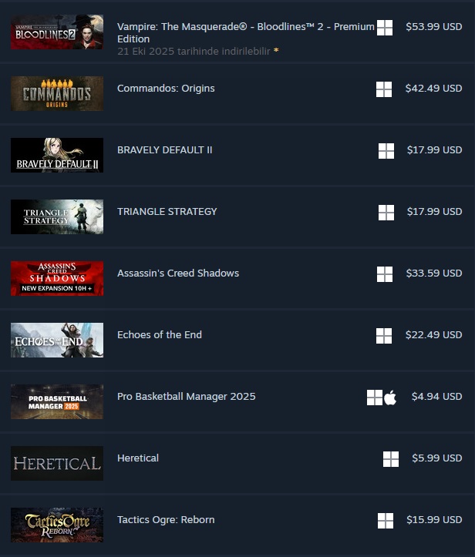Select the Bravely Default II thumbnail
475x557 pixels.
tap(57, 155)
